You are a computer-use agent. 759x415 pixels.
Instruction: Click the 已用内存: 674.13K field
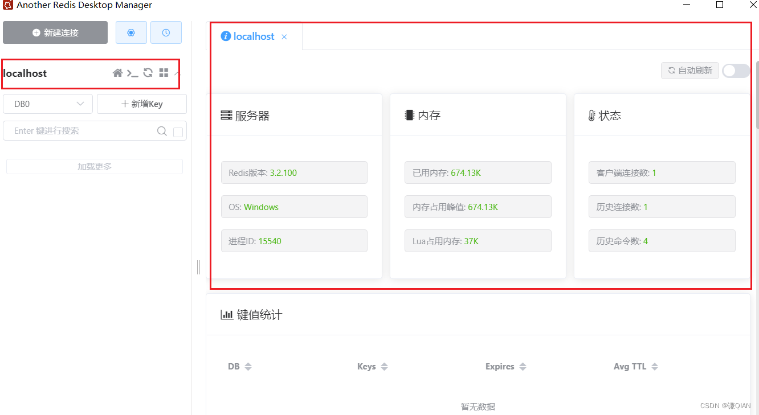point(478,172)
